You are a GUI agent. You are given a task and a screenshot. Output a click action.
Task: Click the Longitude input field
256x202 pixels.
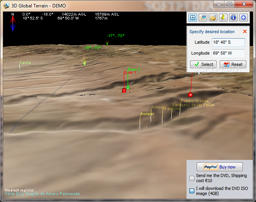(228, 53)
